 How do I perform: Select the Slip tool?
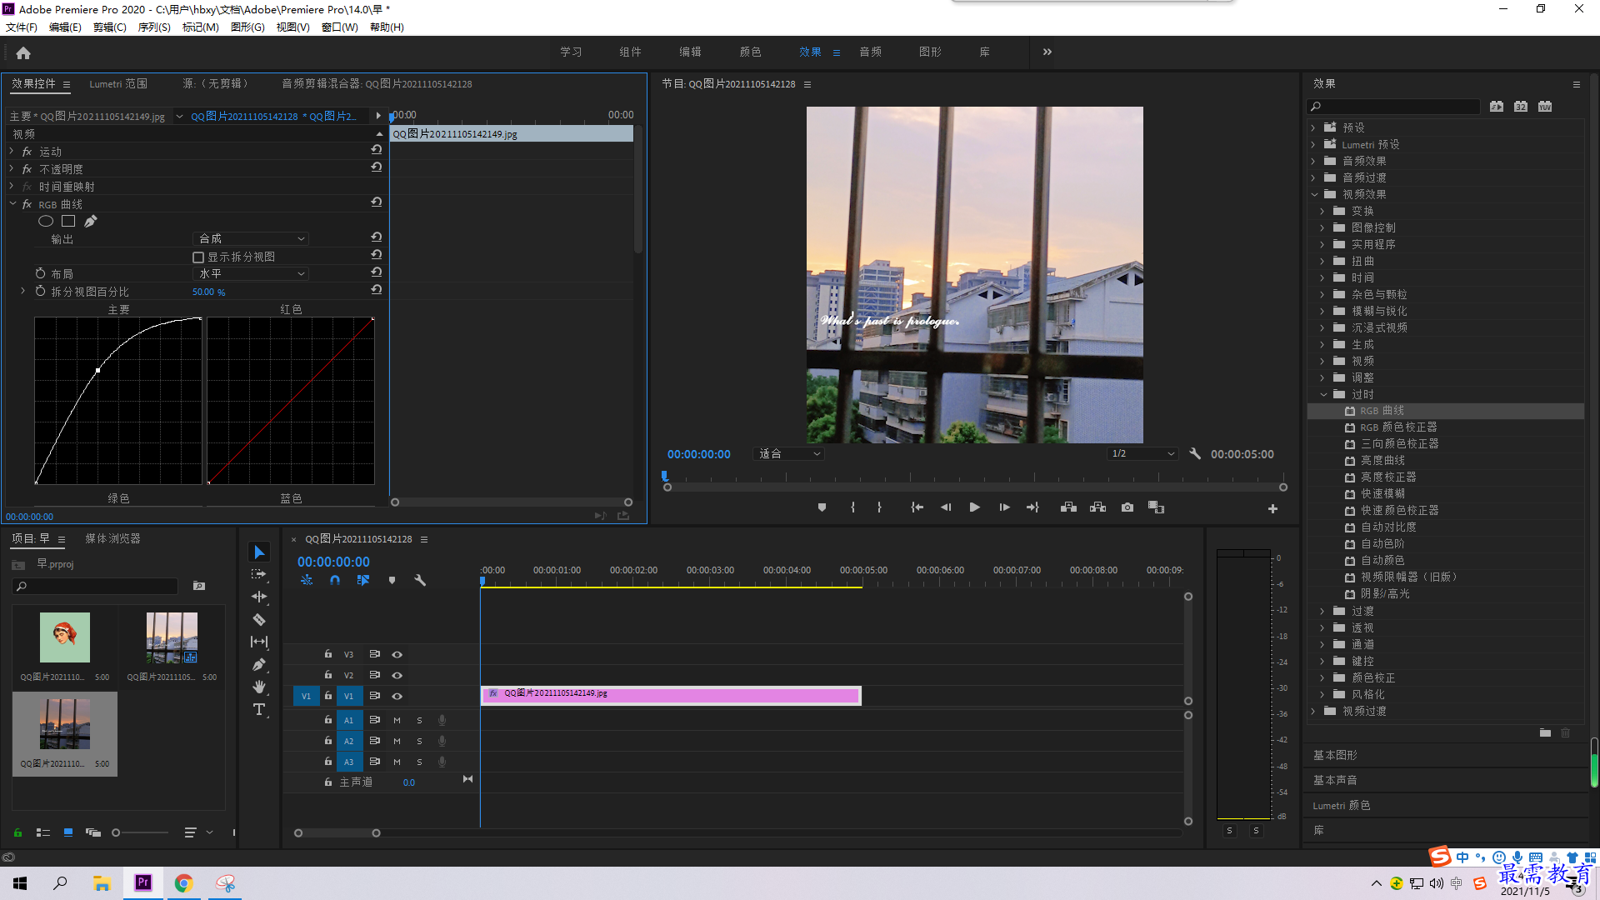point(259,642)
